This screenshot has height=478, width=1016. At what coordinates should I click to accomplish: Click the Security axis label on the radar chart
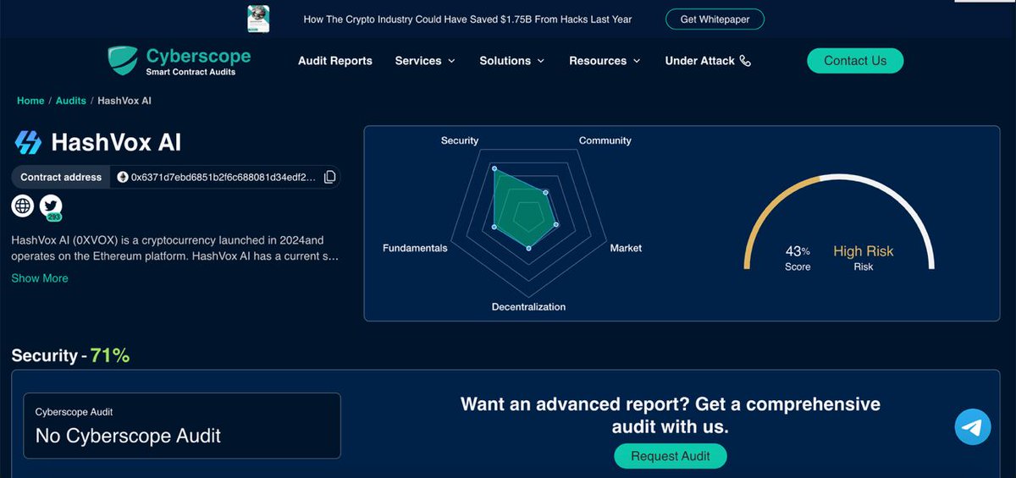coord(460,140)
